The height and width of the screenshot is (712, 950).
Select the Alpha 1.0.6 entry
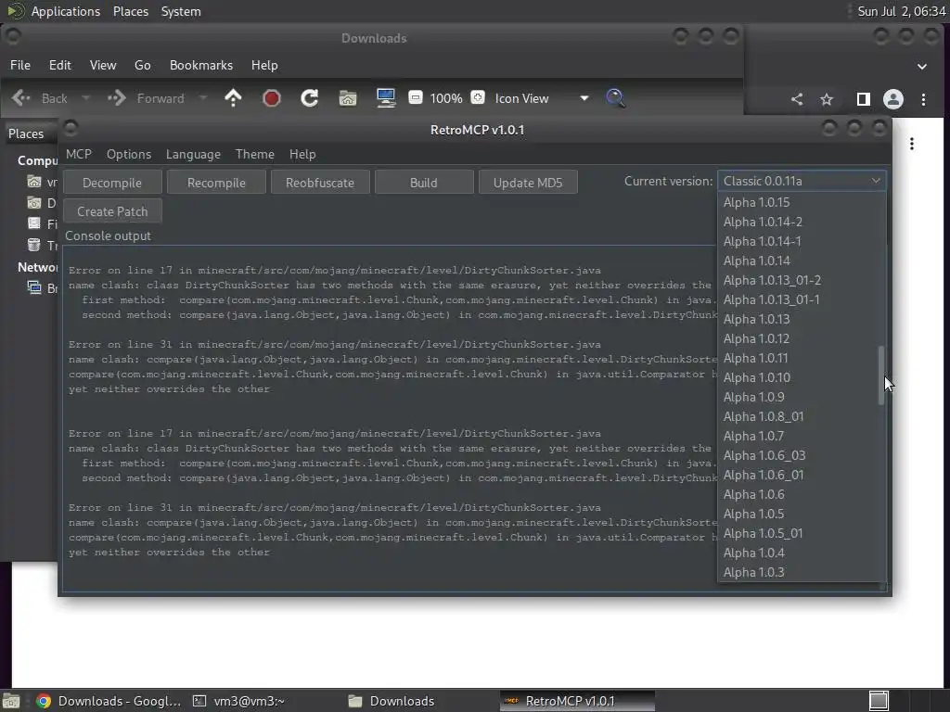(x=799, y=494)
